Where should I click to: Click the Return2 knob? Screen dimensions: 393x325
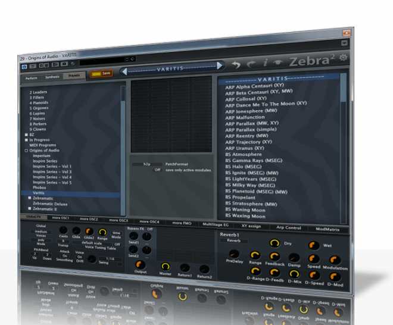tap(204, 270)
